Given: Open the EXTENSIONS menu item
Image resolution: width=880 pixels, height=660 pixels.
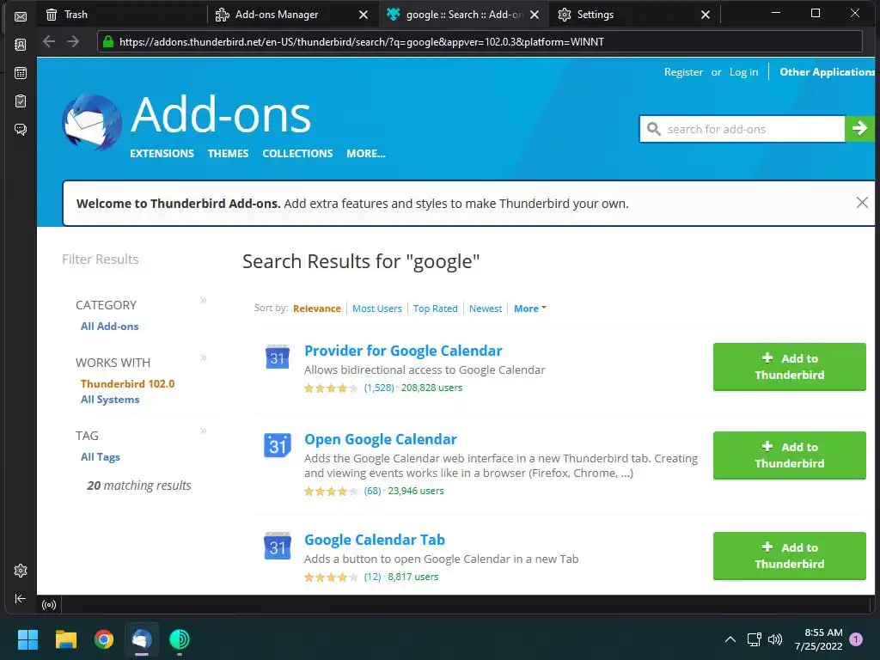Looking at the screenshot, I should click(162, 153).
